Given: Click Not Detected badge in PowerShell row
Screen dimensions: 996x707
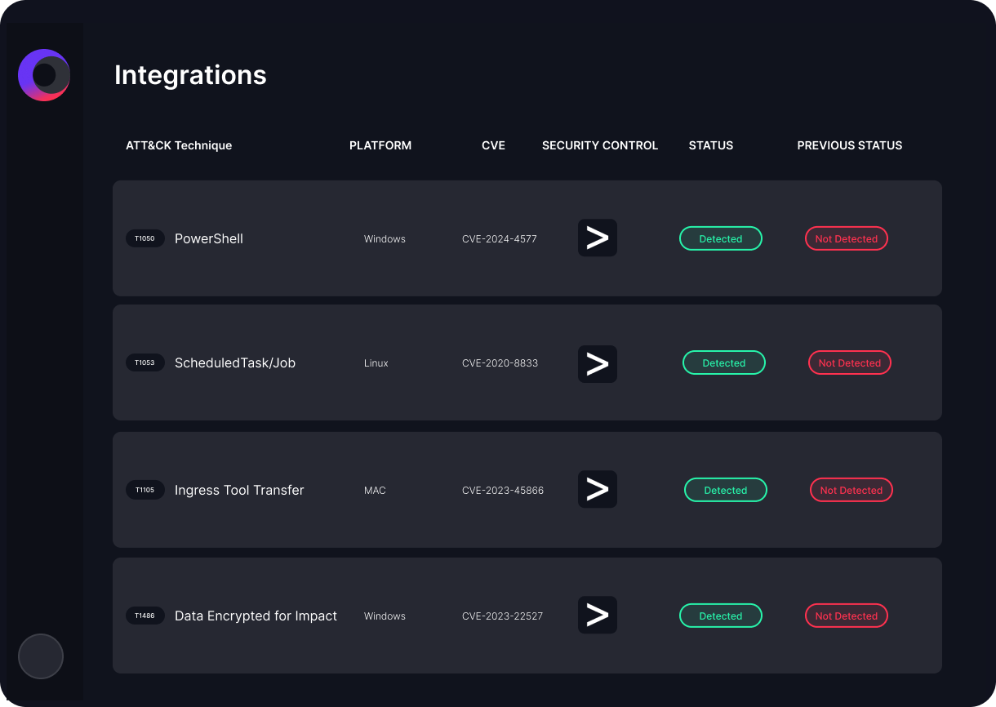Looking at the screenshot, I should (x=847, y=238).
